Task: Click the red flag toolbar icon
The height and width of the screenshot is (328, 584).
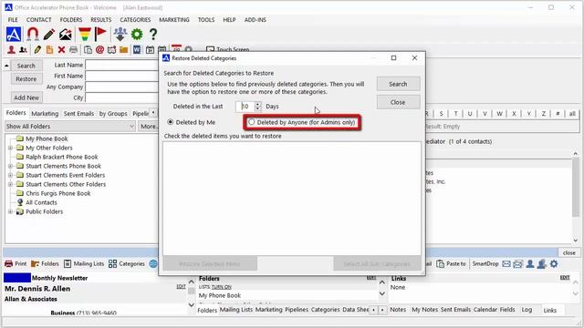Action: [100, 35]
